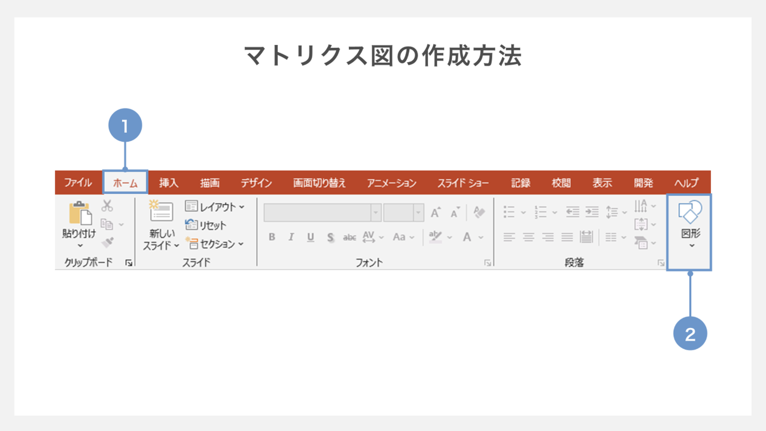Screen dimensions: 766x431
Task: Click the Text Direction icon
Action: tap(641, 206)
